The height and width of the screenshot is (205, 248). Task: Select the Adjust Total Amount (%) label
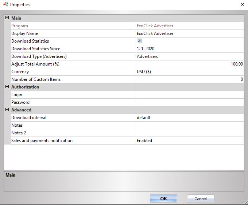(x=35, y=64)
